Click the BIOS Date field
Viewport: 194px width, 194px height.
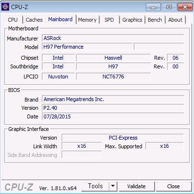[113, 116]
